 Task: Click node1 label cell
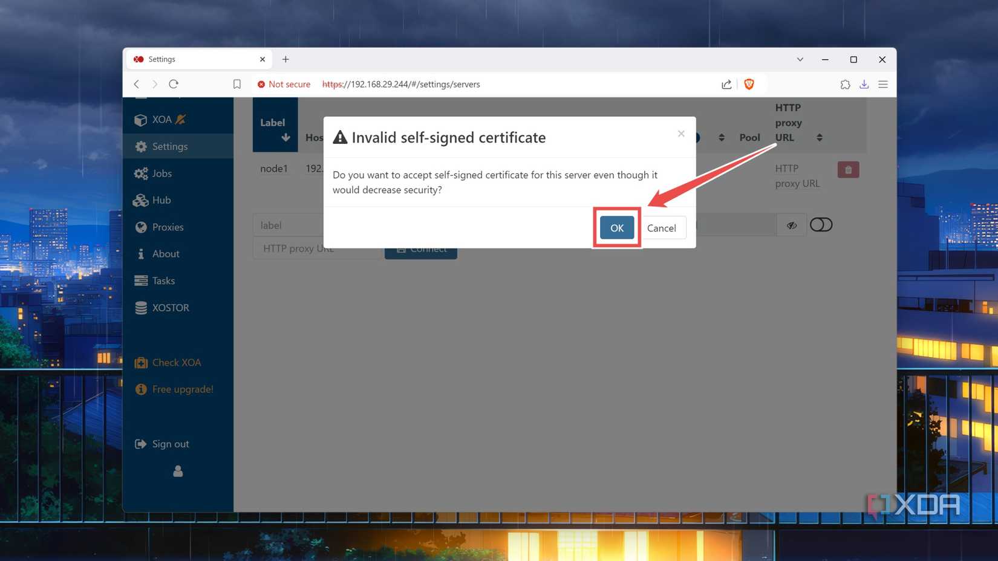(x=274, y=169)
